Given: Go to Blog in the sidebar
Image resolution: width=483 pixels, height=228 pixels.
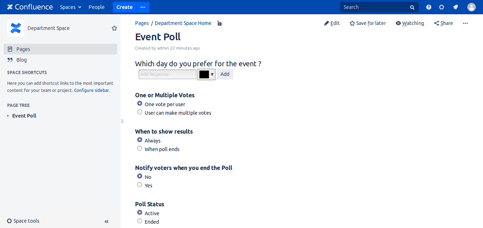Looking at the screenshot, I should click(x=21, y=60).
